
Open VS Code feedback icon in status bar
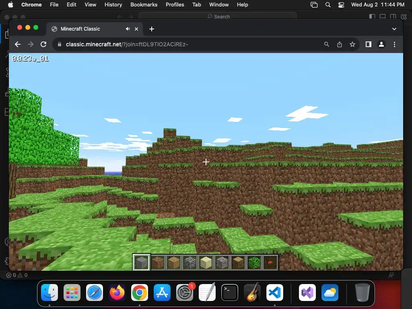click(x=391, y=275)
